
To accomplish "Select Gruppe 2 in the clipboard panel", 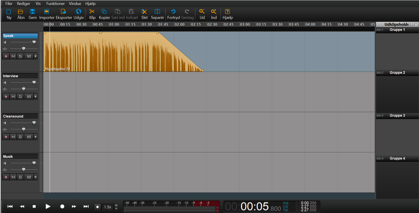I will click(397, 73).
